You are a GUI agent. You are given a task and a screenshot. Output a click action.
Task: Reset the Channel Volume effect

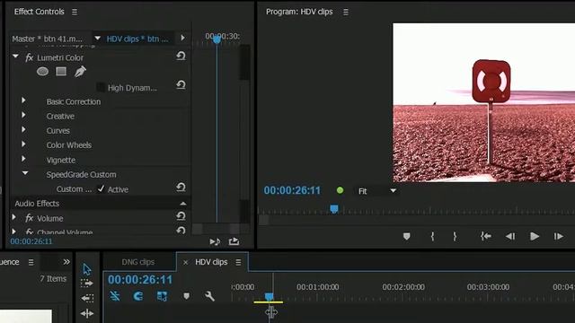coord(181,231)
